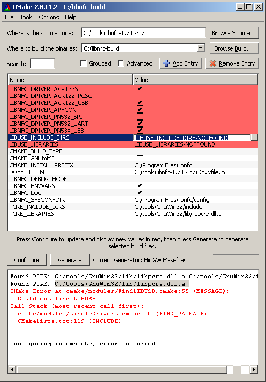Enable the Grouped checkbox
Viewport: 266px width, 382px height.
tap(83, 63)
